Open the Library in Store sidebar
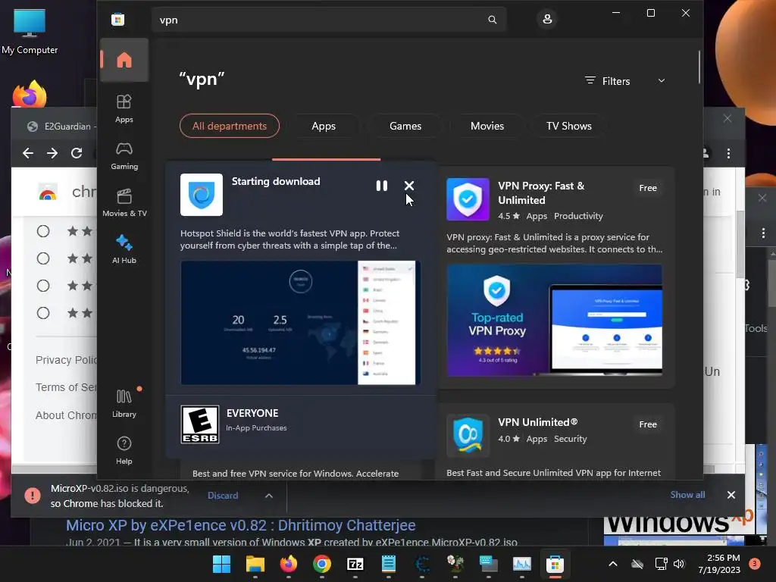The width and height of the screenshot is (776, 582). click(124, 403)
